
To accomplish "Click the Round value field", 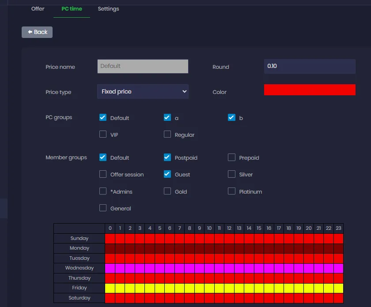I will 310,66.
